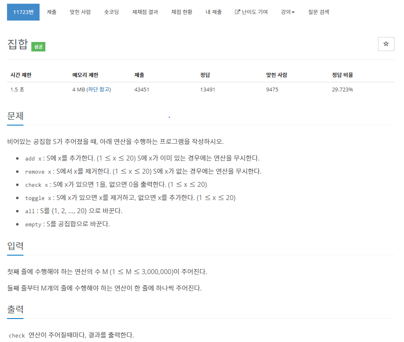Viewport: 404px width, 342px height.
Task: Click the 'empty' operation code text
Action: click(x=33, y=224)
